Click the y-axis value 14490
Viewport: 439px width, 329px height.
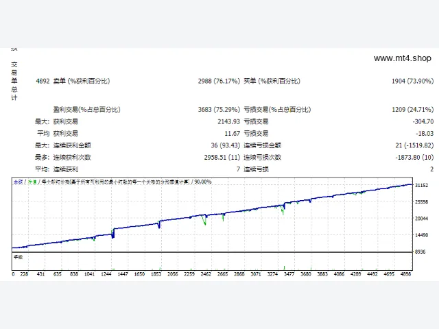(x=421, y=235)
